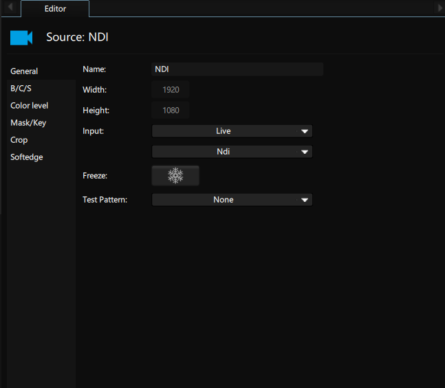
Task: Click the Source: NDI heading
Action: (77, 37)
